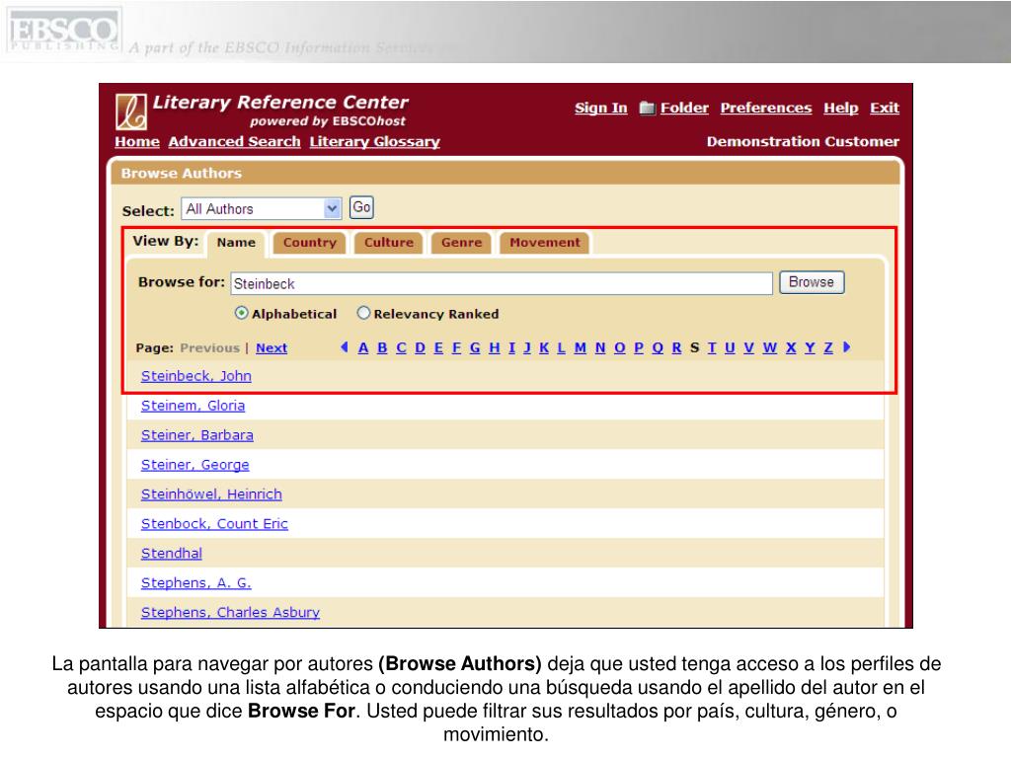Switch to the Genre tab
This screenshot has width=1011, height=758.
pyautogui.click(x=462, y=243)
